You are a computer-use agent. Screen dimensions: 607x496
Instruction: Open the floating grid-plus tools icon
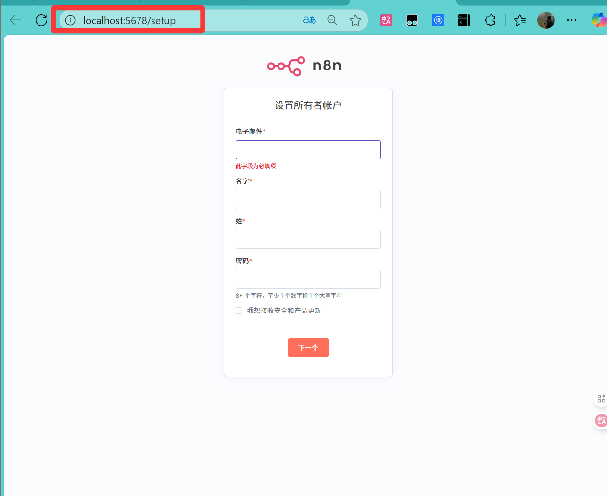[601, 399]
